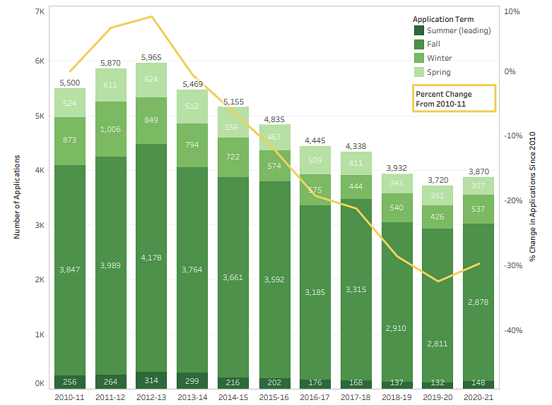This screenshot has height=405, width=552.
Task: Click the 2014-15 x-axis label
Action: tap(233, 397)
